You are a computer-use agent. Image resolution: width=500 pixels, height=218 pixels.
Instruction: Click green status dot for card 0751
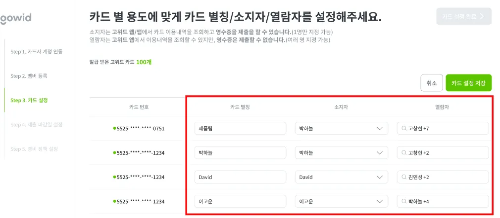[x=114, y=128]
